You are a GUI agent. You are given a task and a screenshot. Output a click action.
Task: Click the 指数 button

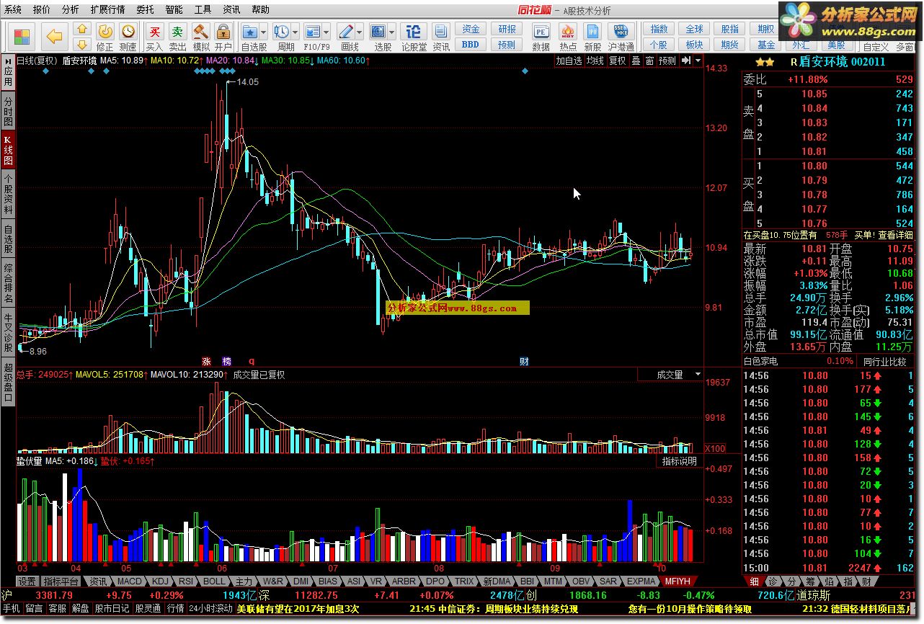pyautogui.click(x=659, y=29)
